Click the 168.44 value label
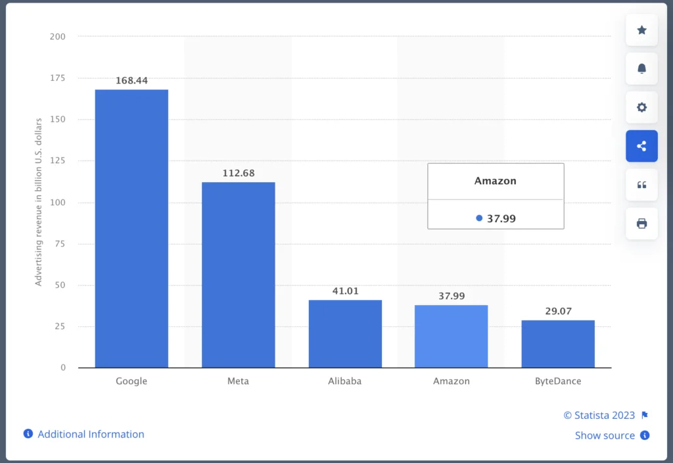 pyautogui.click(x=131, y=81)
